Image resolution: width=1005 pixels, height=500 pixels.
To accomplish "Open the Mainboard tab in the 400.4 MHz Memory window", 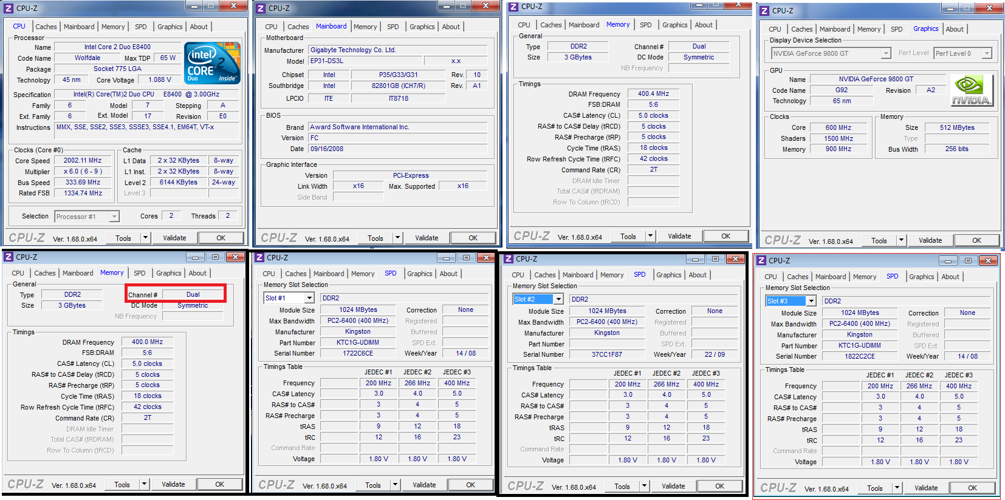I will click(584, 25).
